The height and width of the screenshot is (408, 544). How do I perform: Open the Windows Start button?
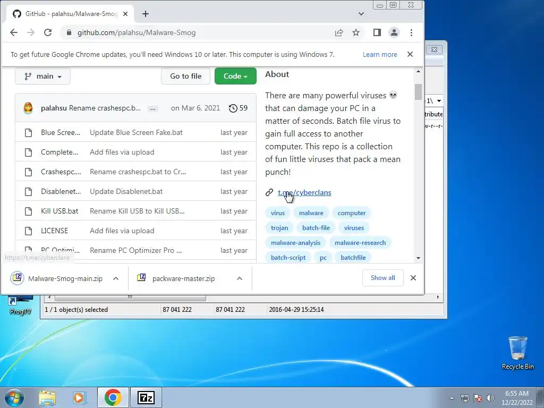tap(14, 397)
